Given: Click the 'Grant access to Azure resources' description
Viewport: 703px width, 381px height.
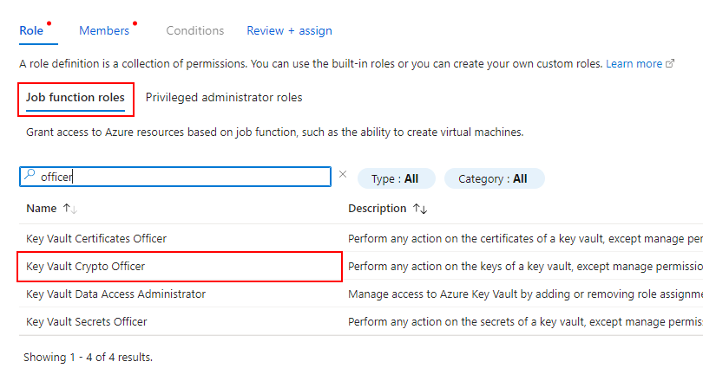Looking at the screenshot, I should 275,132.
